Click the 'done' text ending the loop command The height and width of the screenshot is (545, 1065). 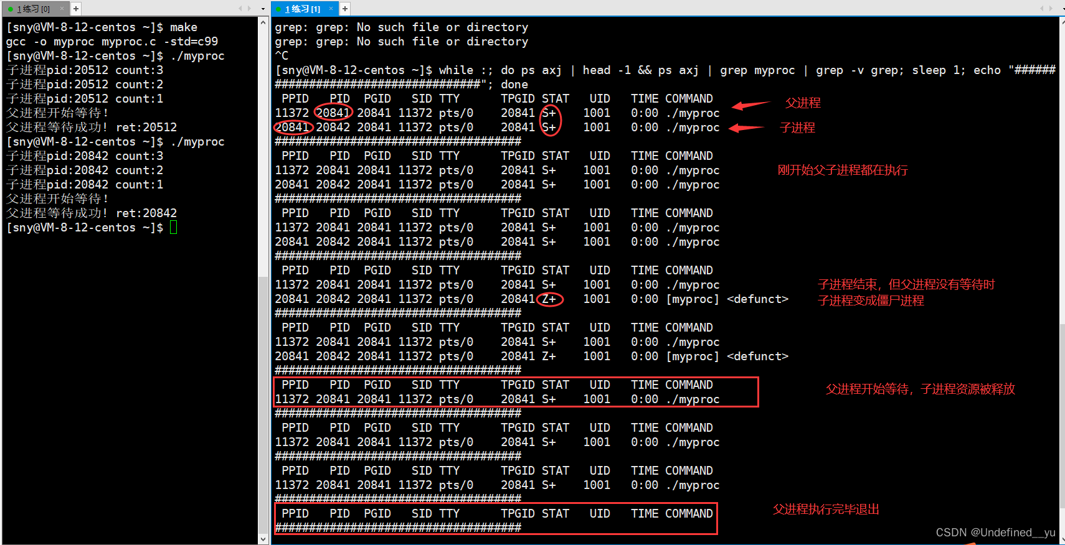coord(514,85)
